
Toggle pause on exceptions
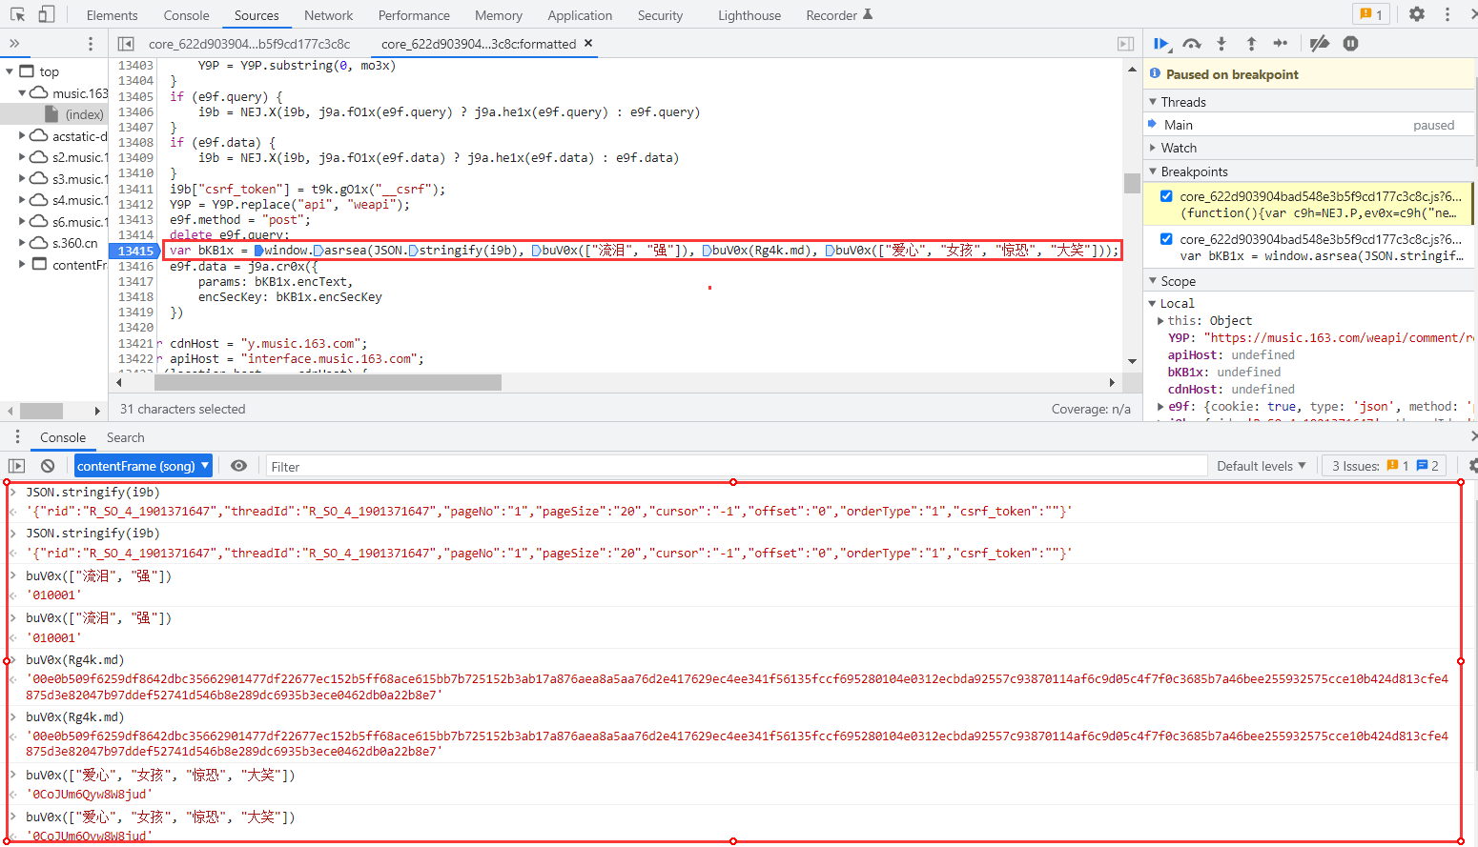point(1350,44)
